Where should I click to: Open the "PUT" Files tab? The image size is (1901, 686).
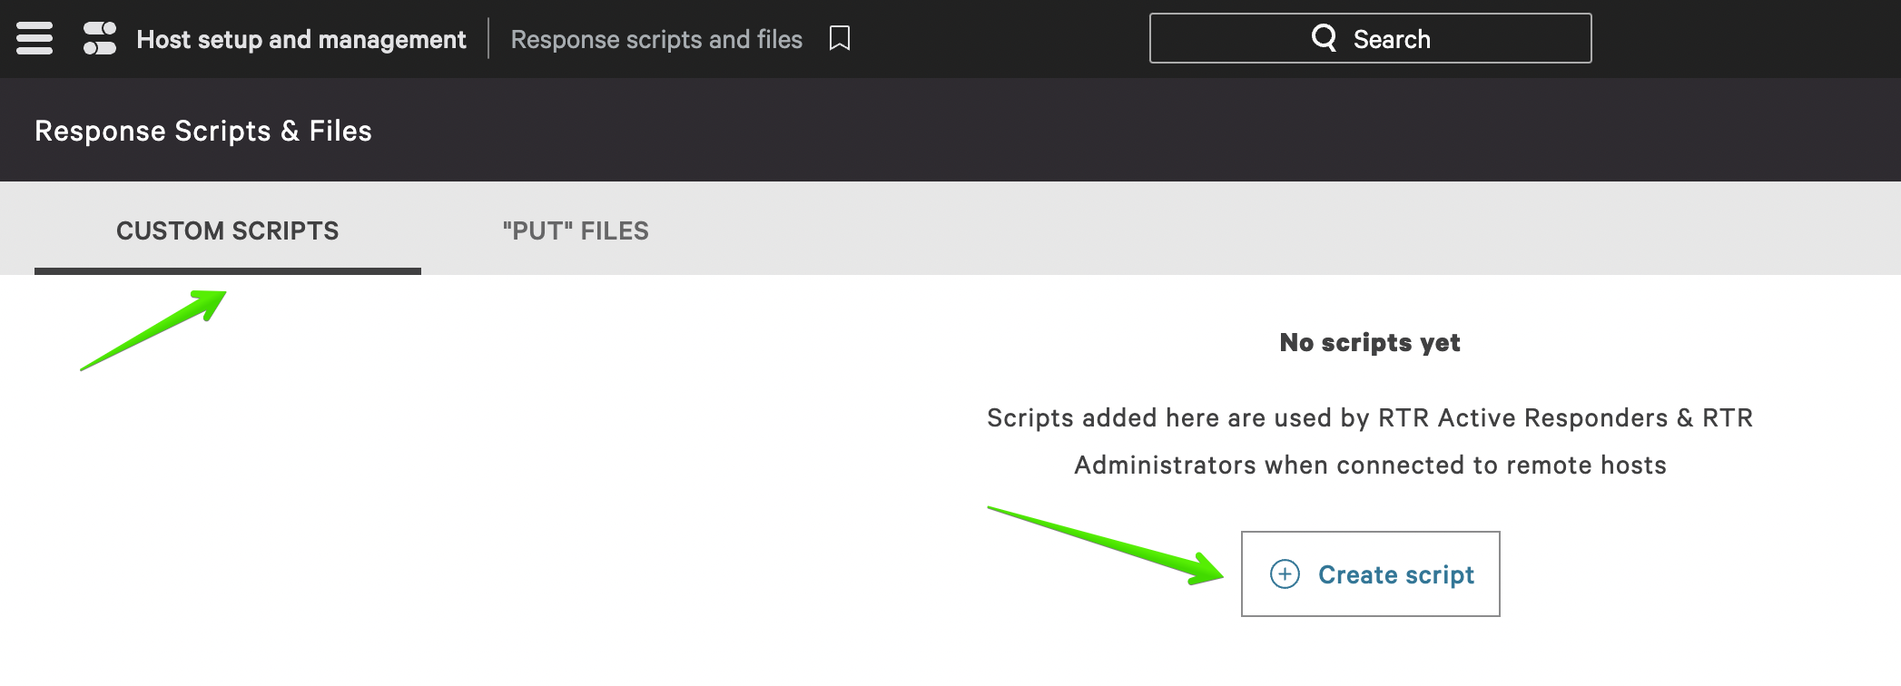(x=576, y=230)
